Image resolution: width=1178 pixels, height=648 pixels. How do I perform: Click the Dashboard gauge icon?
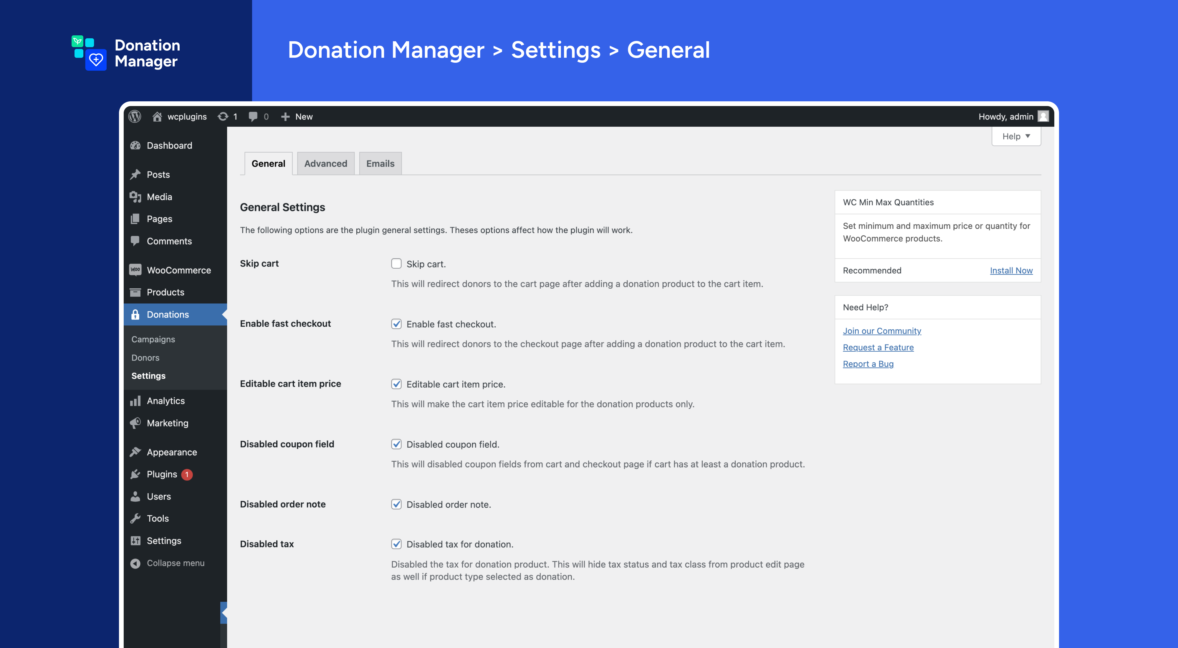(x=135, y=146)
